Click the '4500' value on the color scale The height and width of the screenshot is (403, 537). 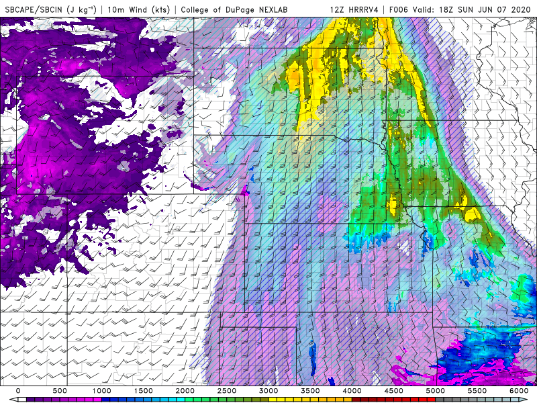click(x=394, y=391)
